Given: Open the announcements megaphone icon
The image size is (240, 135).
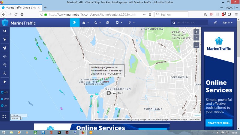Looking at the screenshot, I should pyautogui.click(x=215, y=22).
